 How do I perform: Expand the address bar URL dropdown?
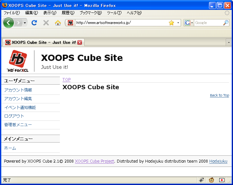[x=178, y=23]
